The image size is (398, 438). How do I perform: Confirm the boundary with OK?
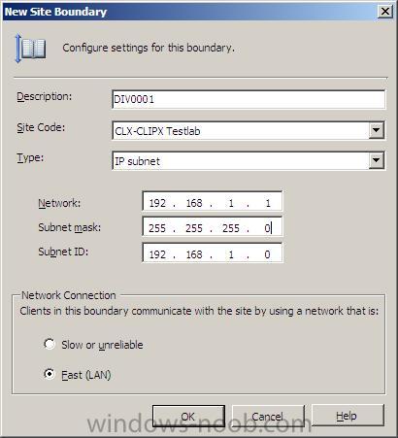pyautogui.click(x=188, y=417)
